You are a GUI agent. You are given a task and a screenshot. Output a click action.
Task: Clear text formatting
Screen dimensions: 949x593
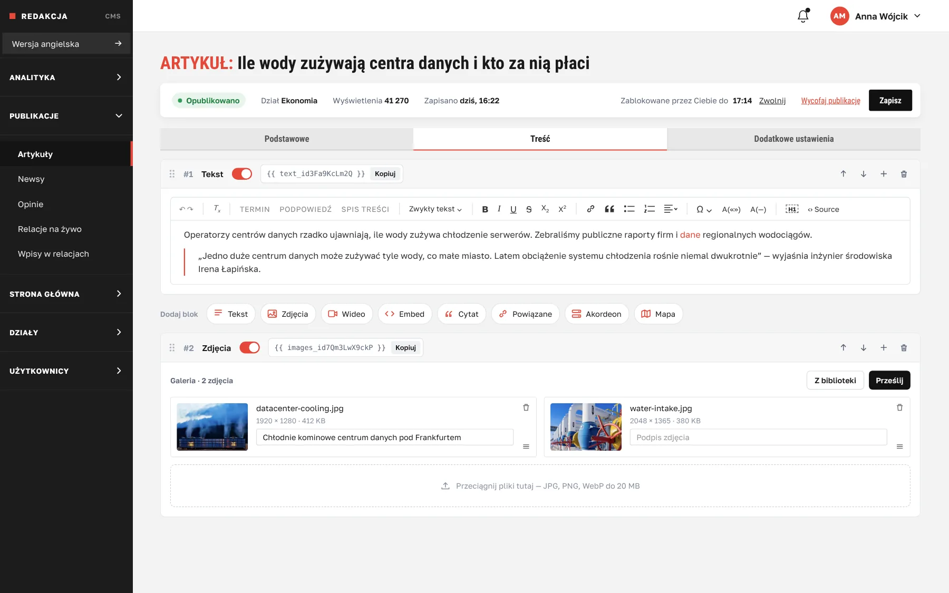(x=217, y=209)
